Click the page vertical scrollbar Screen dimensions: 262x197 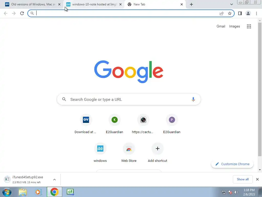(x=260, y=90)
